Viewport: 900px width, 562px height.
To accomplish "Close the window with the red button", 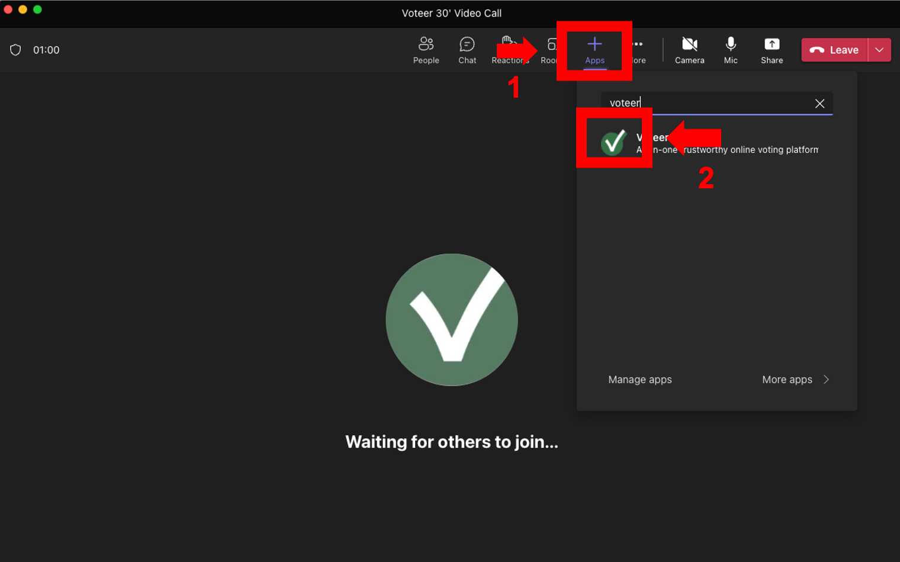I will click(8, 9).
